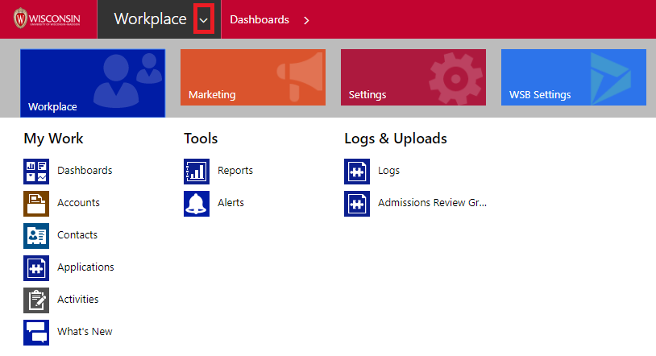This screenshot has width=656, height=356.
Task: Click the Admissions Review Gr... link
Action: coord(432,203)
